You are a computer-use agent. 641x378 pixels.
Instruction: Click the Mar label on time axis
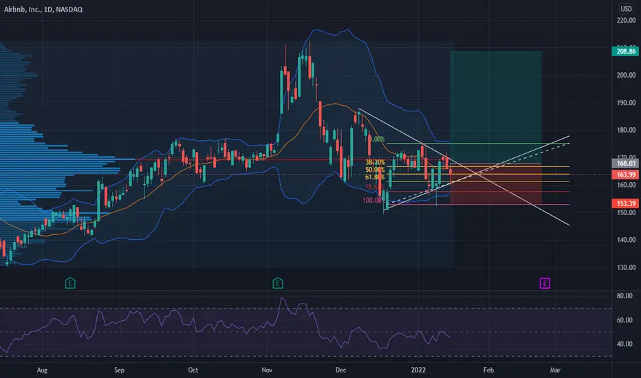[x=555, y=370]
